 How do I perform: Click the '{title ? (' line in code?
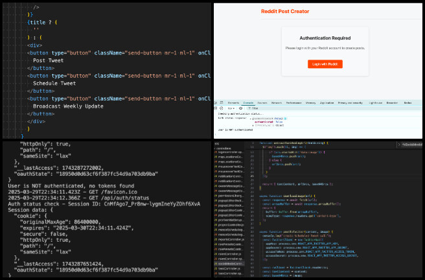(42, 23)
